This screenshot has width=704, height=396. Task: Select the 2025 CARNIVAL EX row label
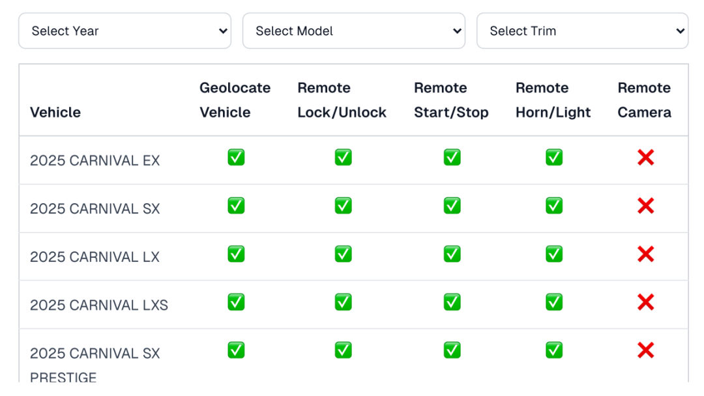coord(95,161)
